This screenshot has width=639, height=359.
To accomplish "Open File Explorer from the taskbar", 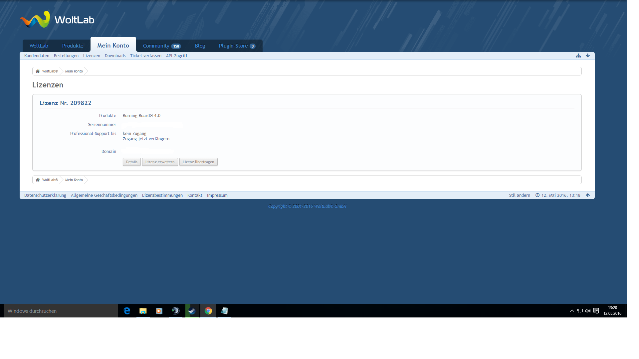I will point(143,311).
